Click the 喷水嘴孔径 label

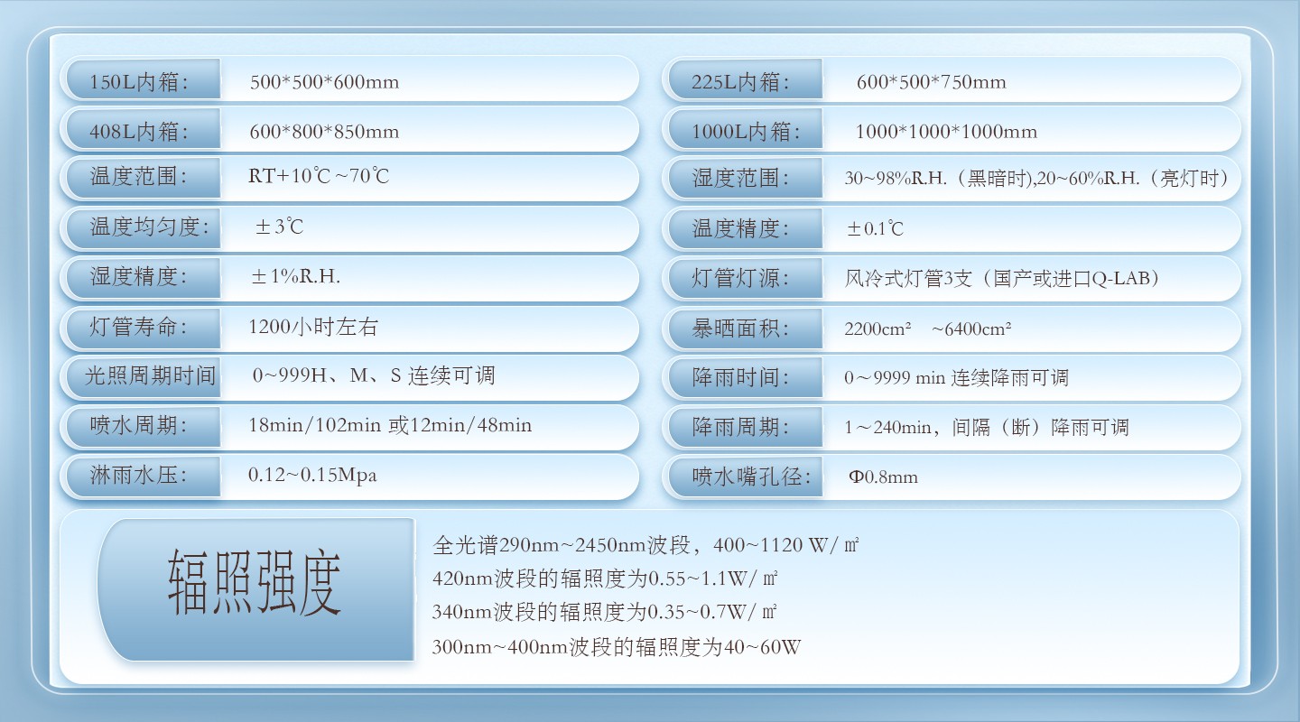click(752, 477)
